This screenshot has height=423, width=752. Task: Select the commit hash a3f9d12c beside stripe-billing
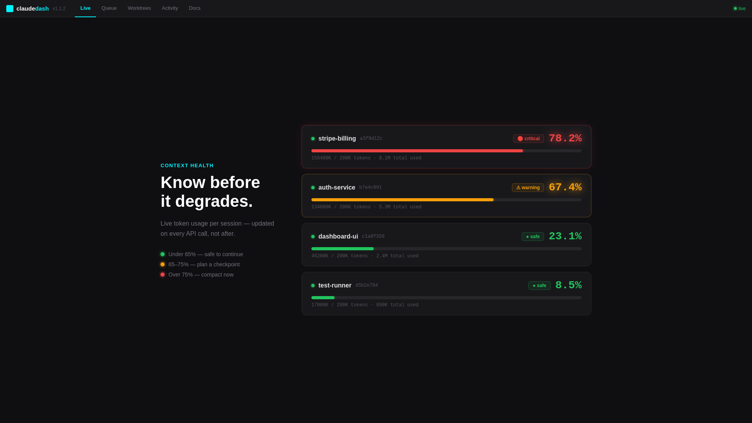pos(371,139)
